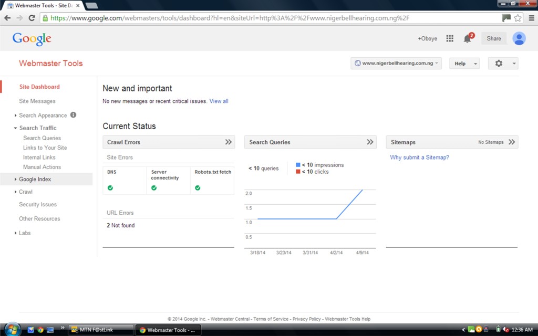Open Chrome menu hamburger icon
This screenshot has width=538, height=336.
[x=531, y=18]
